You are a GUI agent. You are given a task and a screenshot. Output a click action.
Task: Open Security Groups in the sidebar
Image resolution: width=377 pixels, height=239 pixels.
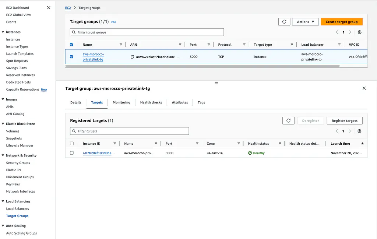point(18,163)
